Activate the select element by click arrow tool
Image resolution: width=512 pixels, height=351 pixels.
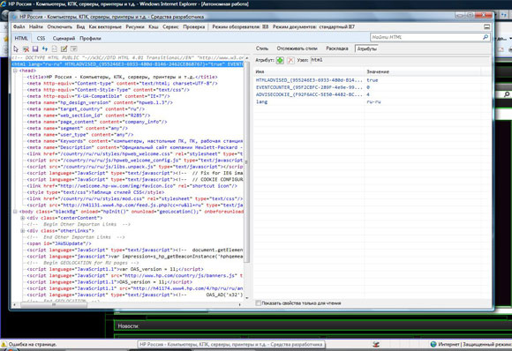pyautogui.click(x=16, y=49)
